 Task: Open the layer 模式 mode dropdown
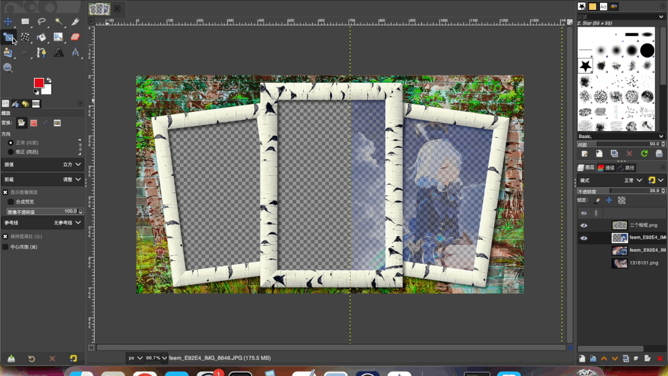tap(610, 181)
